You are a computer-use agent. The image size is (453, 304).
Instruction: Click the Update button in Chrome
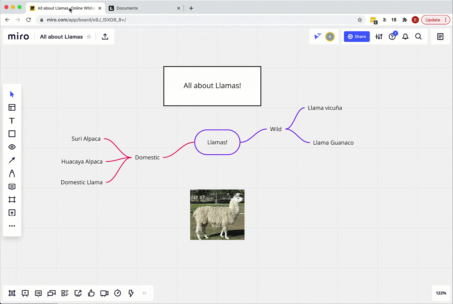(433, 20)
